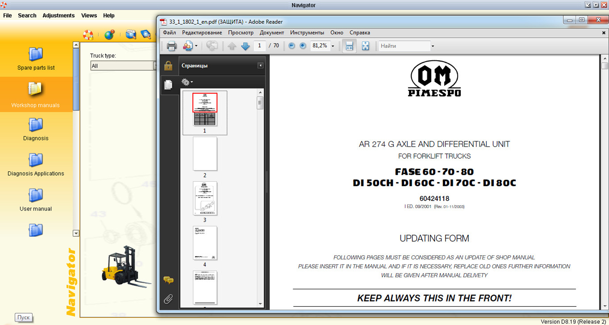The width and height of the screenshot is (609, 325).
Task: Click the zoom in plus button
Action: (303, 46)
